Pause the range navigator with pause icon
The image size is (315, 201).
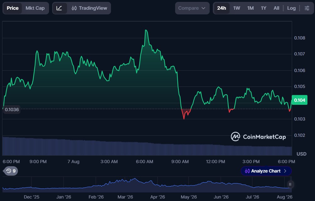pyautogui.click(x=290, y=184)
